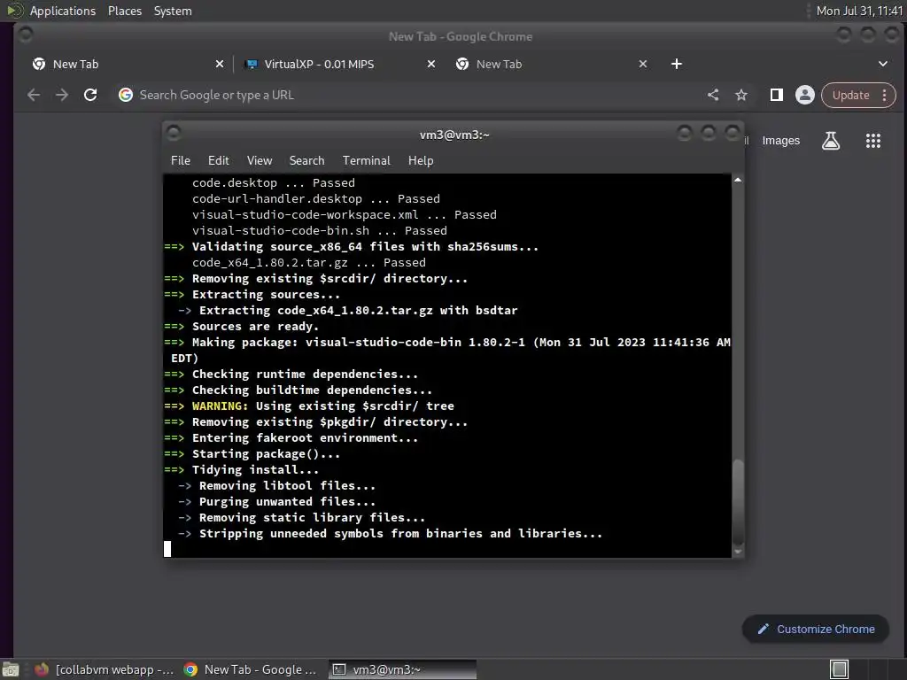Open Google apps grid icon

click(872, 141)
